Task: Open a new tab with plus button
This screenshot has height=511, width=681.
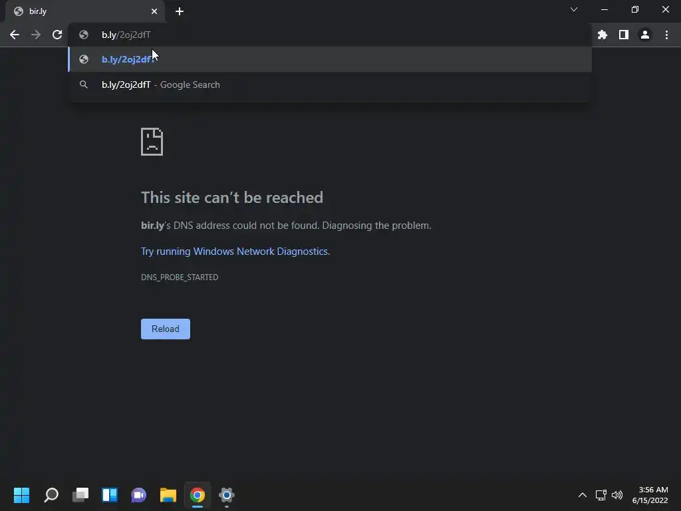Action: [180, 11]
